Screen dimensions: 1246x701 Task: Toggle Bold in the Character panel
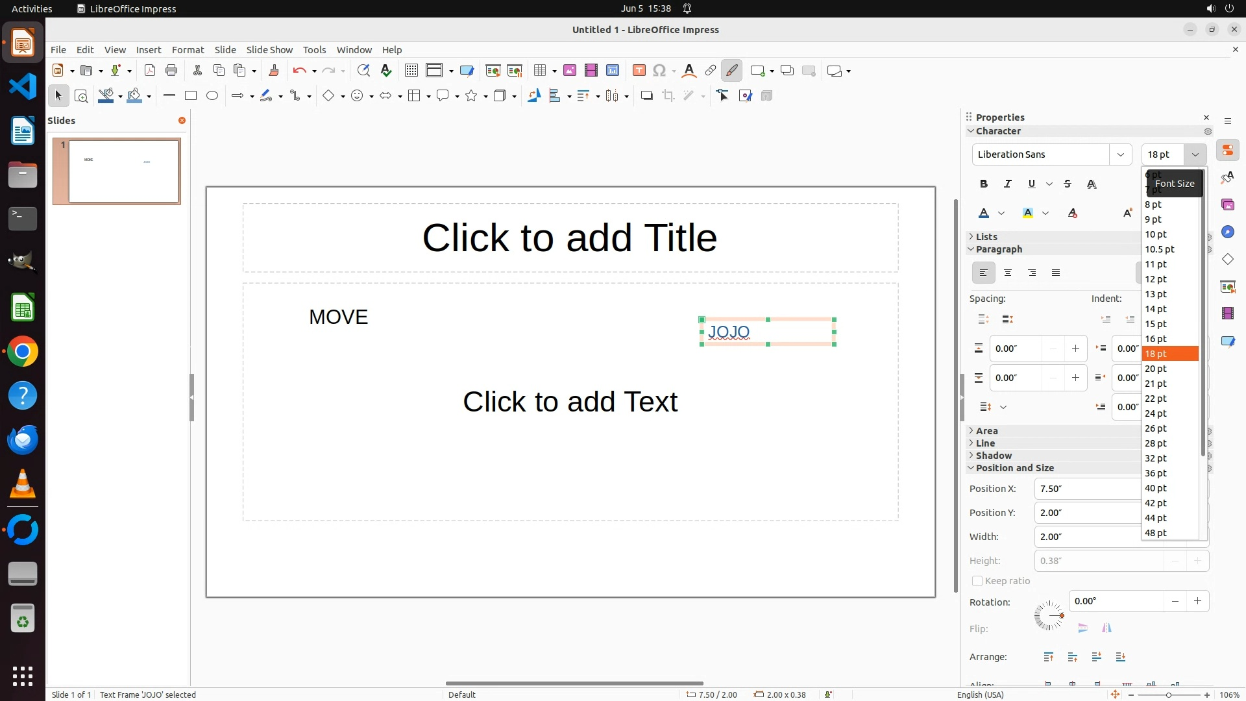click(984, 184)
